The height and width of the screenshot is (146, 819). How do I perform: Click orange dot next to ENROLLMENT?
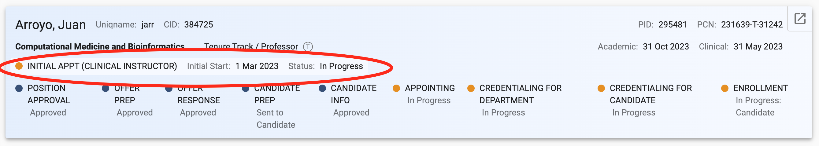point(725,88)
